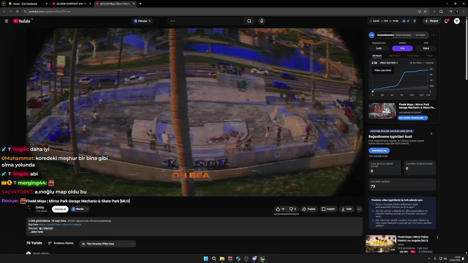
Task: Open Views over time dropdown
Action: pyautogui.click(x=389, y=63)
